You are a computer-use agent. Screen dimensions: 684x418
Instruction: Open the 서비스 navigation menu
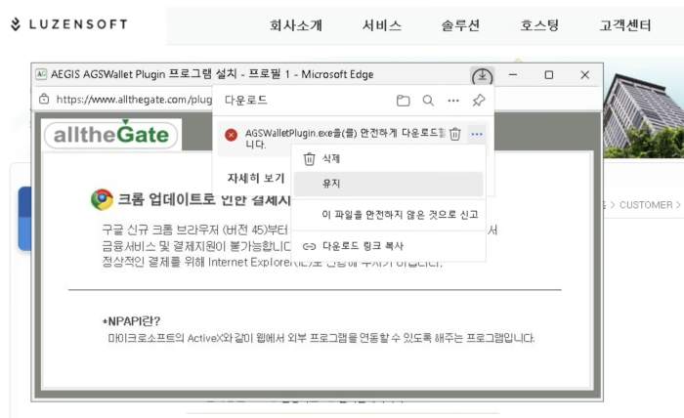click(381, 26)
